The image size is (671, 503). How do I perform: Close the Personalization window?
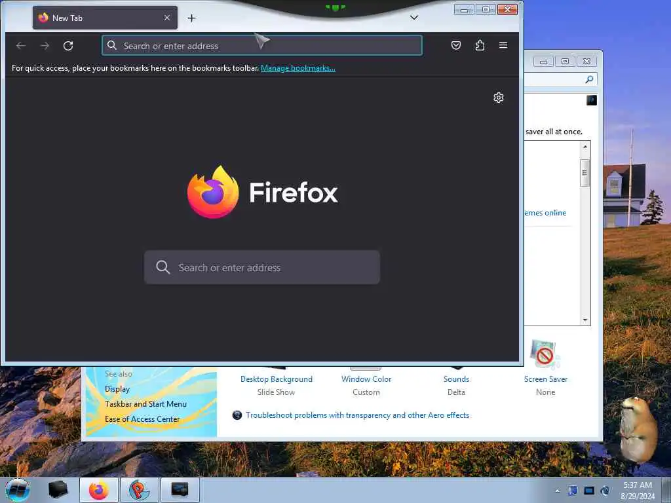[x=586, y=62]
